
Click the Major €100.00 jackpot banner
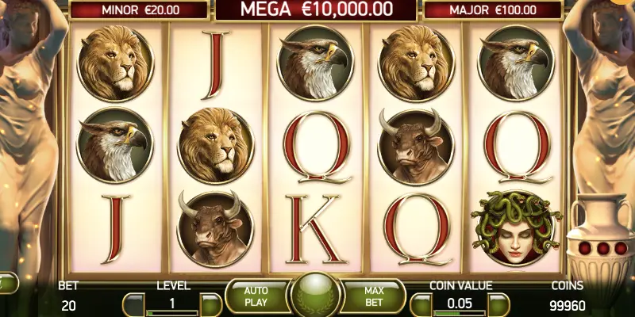[x=492, y=10]
